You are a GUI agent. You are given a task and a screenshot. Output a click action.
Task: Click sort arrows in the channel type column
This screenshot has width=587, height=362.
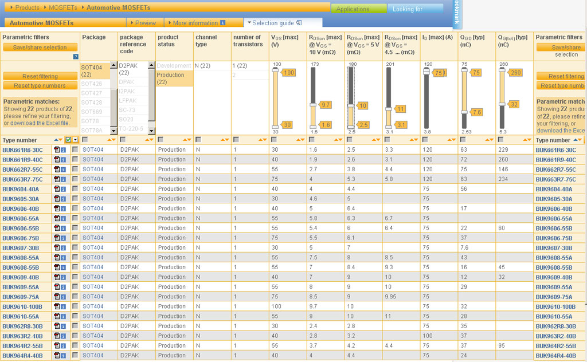click(225, 140)
